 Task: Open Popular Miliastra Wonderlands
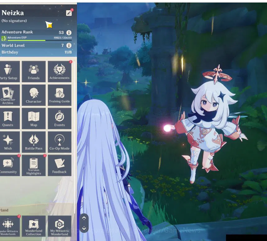click(10, 226)
